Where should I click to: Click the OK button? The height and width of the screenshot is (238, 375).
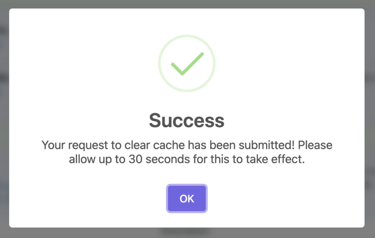[x=187, y=198]
